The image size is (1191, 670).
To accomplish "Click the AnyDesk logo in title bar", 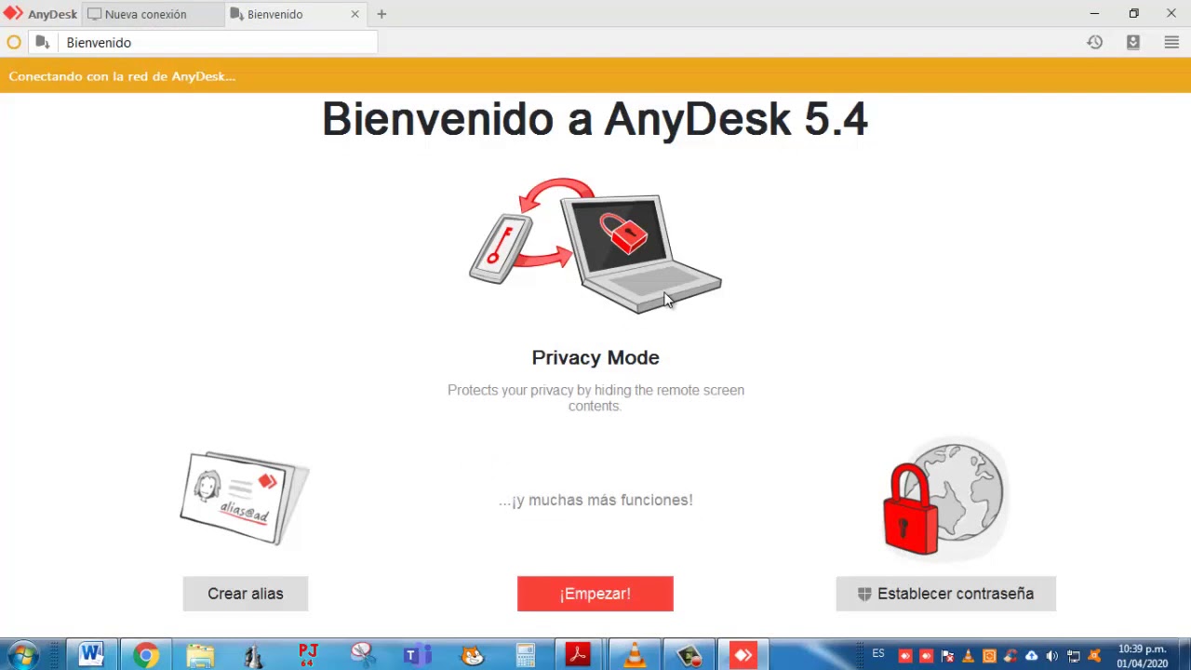I will [13, 14].
